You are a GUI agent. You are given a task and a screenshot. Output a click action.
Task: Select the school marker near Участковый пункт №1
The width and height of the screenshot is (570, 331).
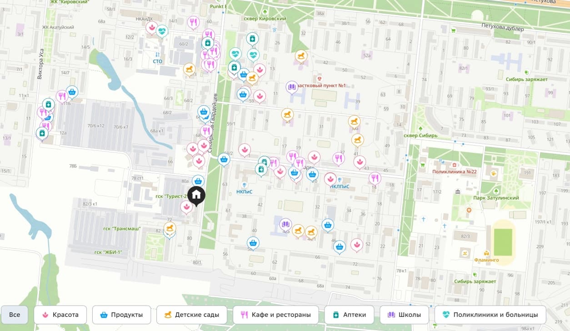click(x=292, y=87)
